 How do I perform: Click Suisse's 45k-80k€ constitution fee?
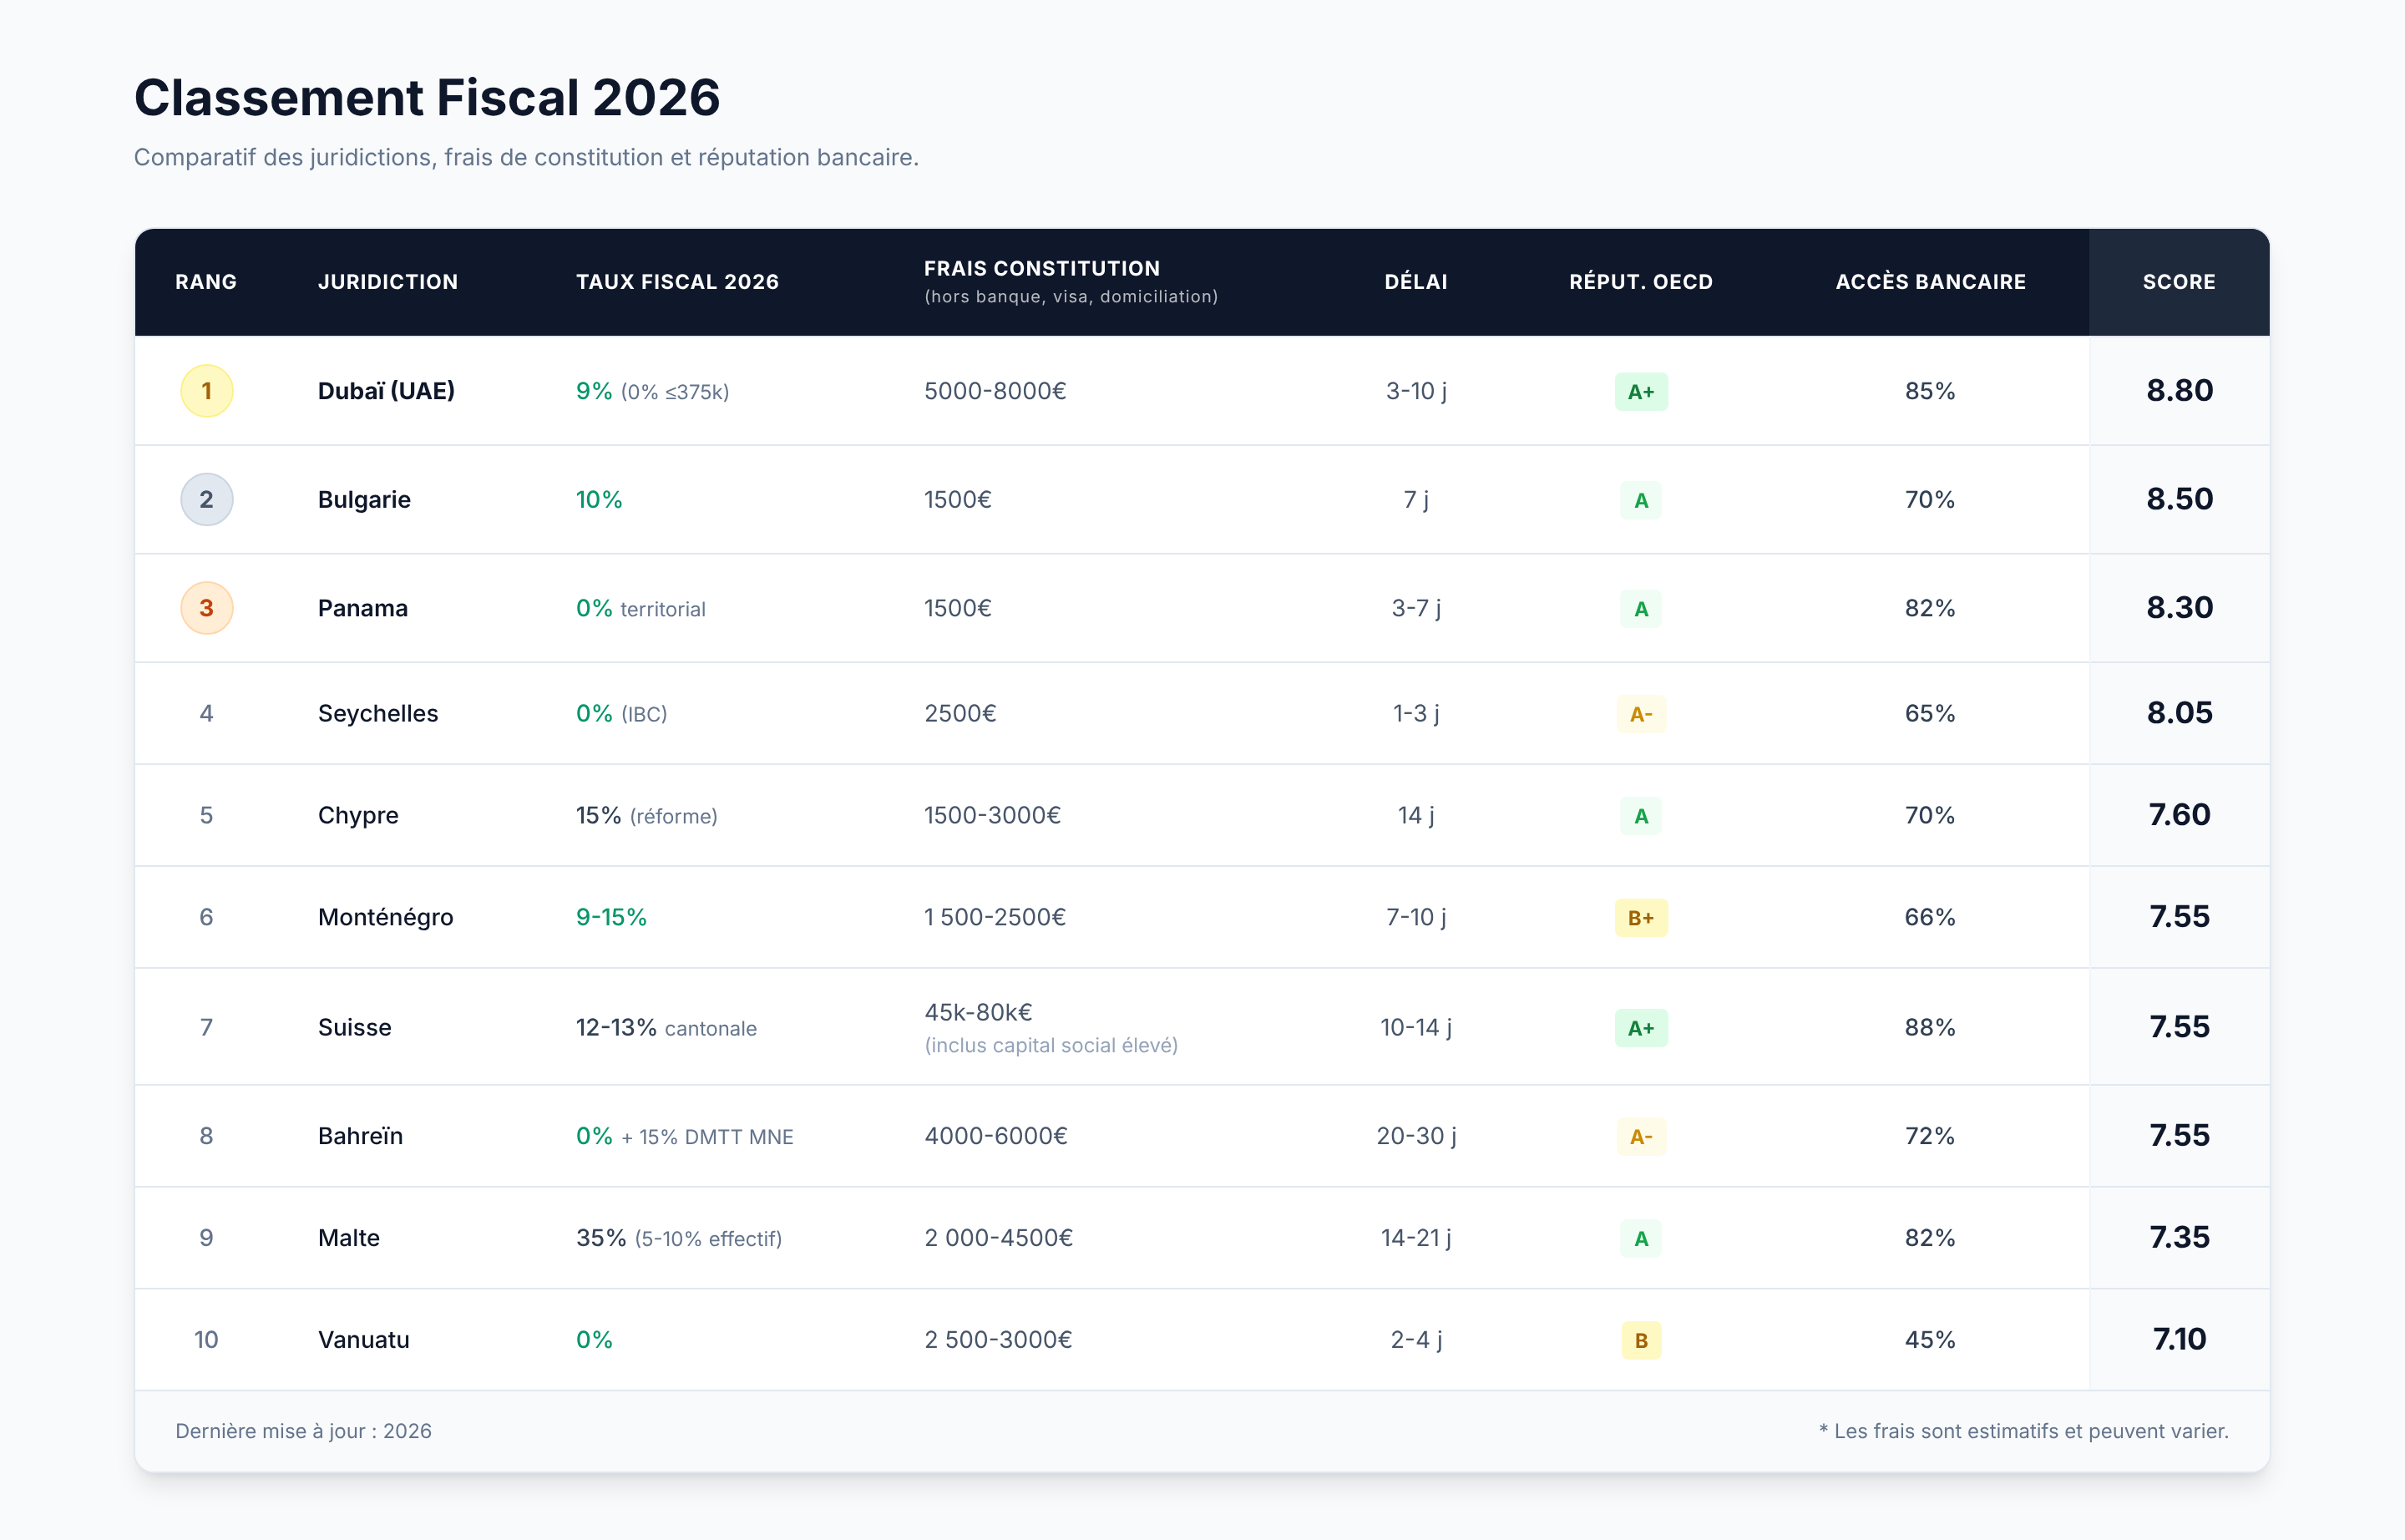pos(977,1012)
